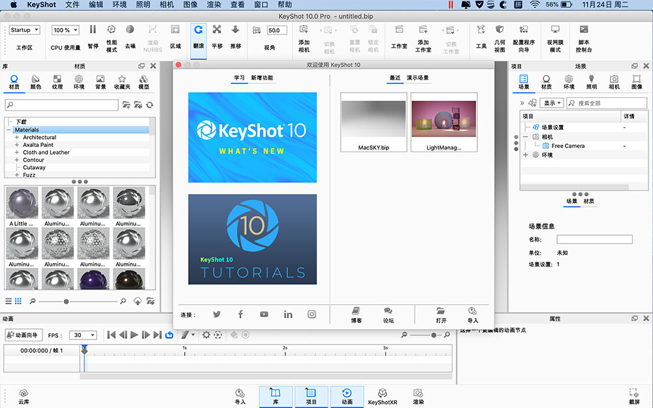Switch to the 颜色 tab in library
The height and width of the screenshot is (408, 653).
(36, 82)
